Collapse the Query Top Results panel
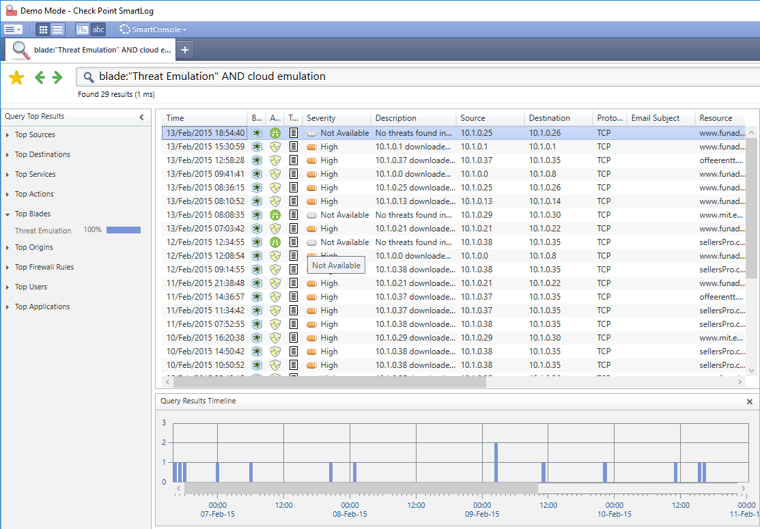760x529 pixels. point(141,117)
